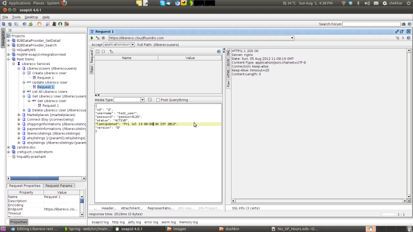
Task: Collapse the Rest Demo project node
Action: click(x=8, y=59)
